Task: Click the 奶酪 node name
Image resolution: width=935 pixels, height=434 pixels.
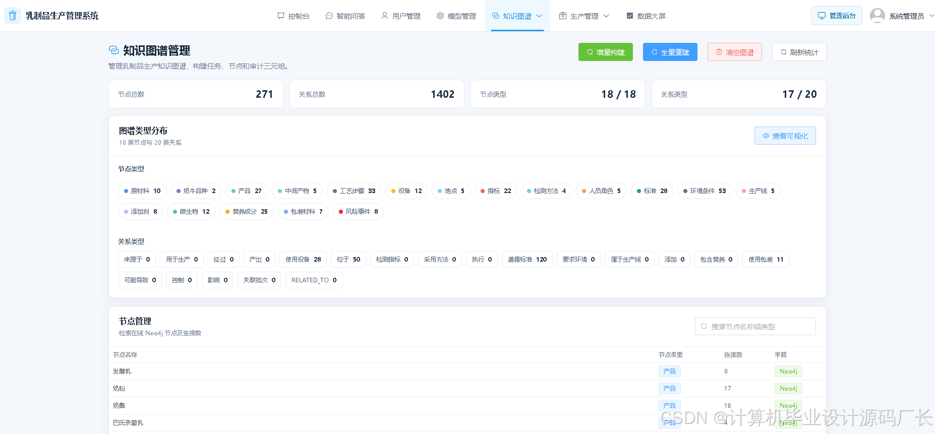Action: (x=119, y=406)
